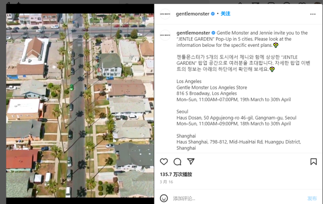Click the 135.7 万次播放 play count
This screenshot has height=204, width=323.
click(x=176, y=174)
